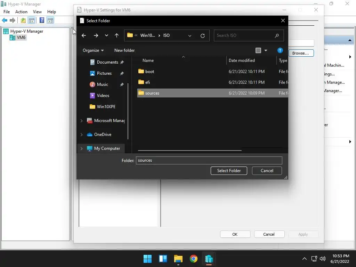The image size is (356, 267).
Task: Go back in Select Folder dialog
Action: pyautogui.click(x=84, y=35)
